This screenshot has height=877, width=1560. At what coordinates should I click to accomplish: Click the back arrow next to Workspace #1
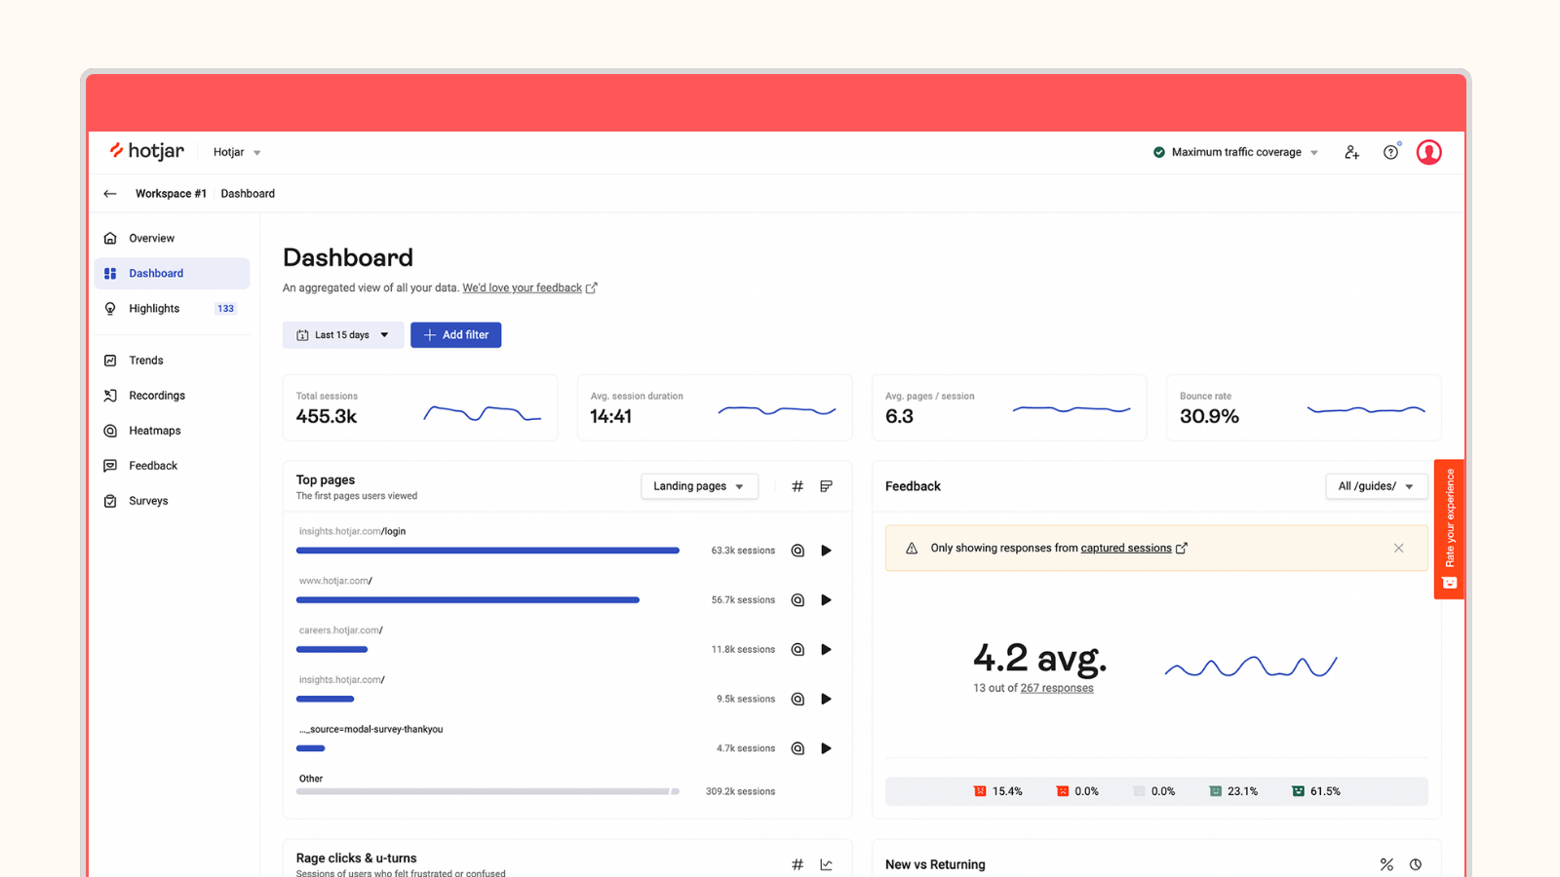(x=110, y=193)
